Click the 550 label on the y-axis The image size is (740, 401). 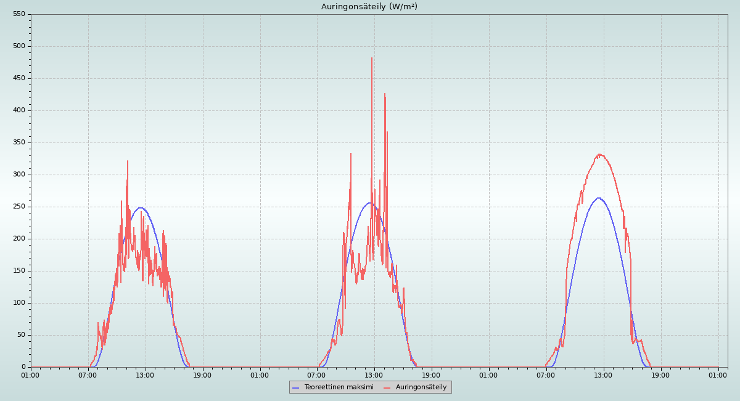pyautogui.click(x=18, y=14)
